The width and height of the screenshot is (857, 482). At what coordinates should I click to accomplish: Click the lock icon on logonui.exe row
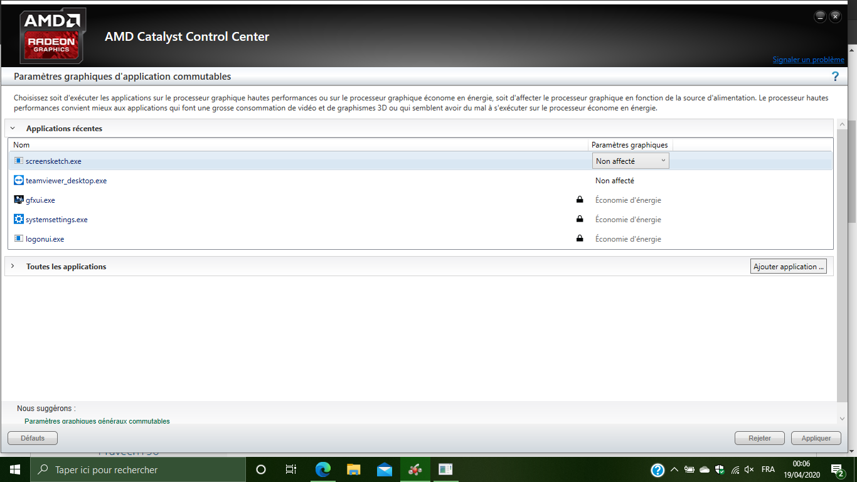click(580, 239)
